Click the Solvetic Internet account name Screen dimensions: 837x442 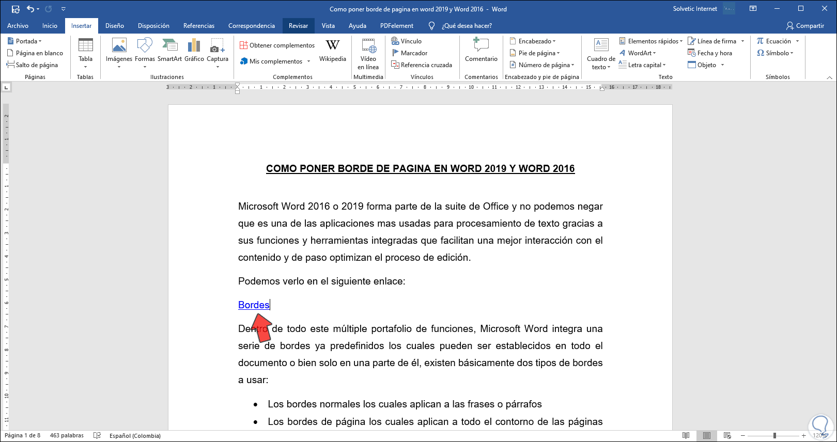click(695, 9)
